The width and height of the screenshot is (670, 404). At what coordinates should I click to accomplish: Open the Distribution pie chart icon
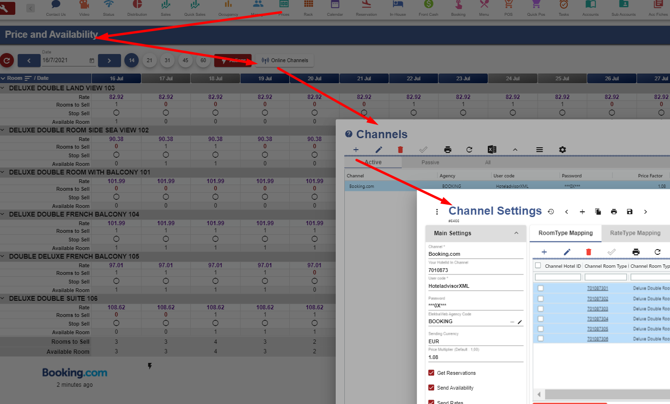[x=137, y=5]
